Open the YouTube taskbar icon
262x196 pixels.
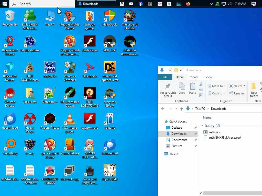click(x=131, y=4)
